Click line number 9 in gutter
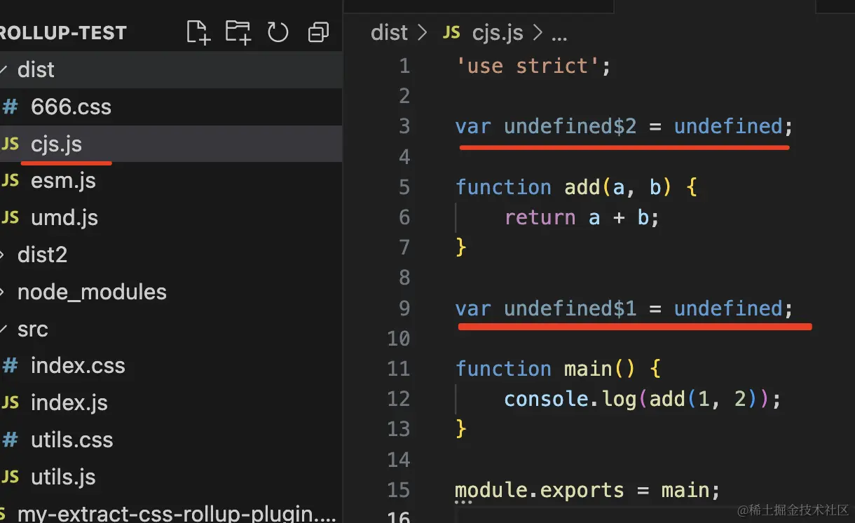Viewport: 855px width, 523px height. click(x=404, y=308)
